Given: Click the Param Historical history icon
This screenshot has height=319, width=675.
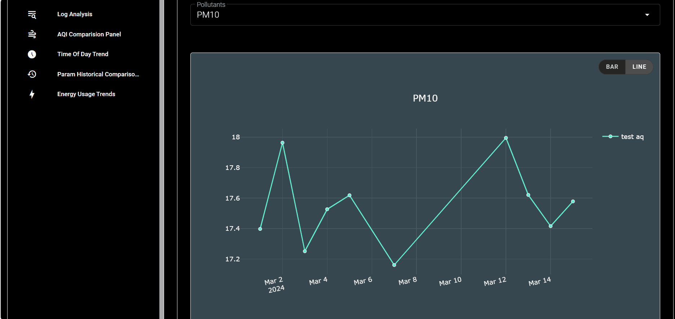Looking at the screenshot, I should (x=32, y=74).
